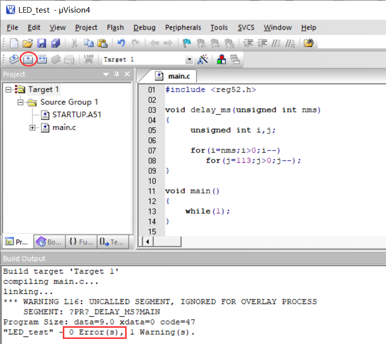Translate current file icon
Viewport: 386px width, 344px height.
point(14,59)
